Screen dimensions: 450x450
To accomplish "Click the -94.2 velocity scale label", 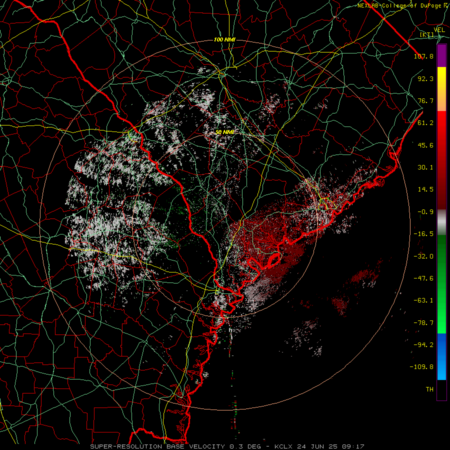I will [x=423, y=345].
